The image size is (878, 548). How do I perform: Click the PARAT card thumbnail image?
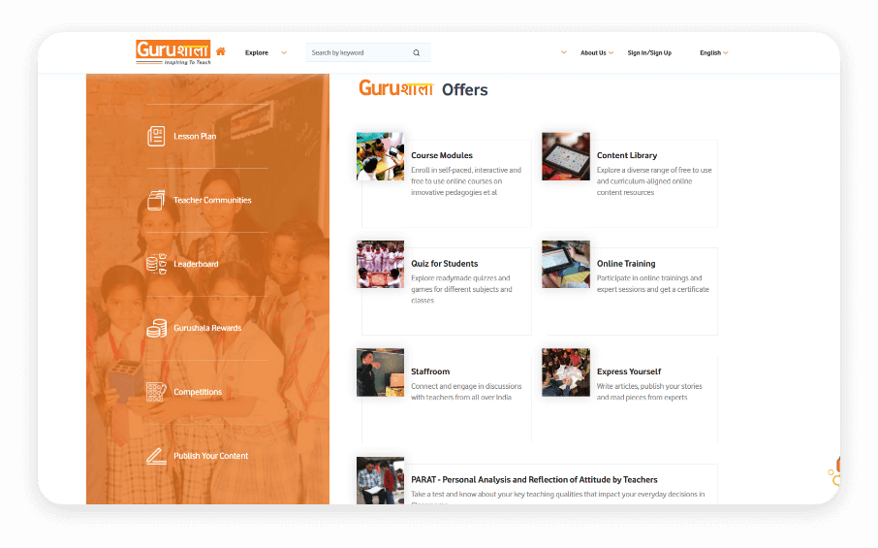(x=380, y=480)
